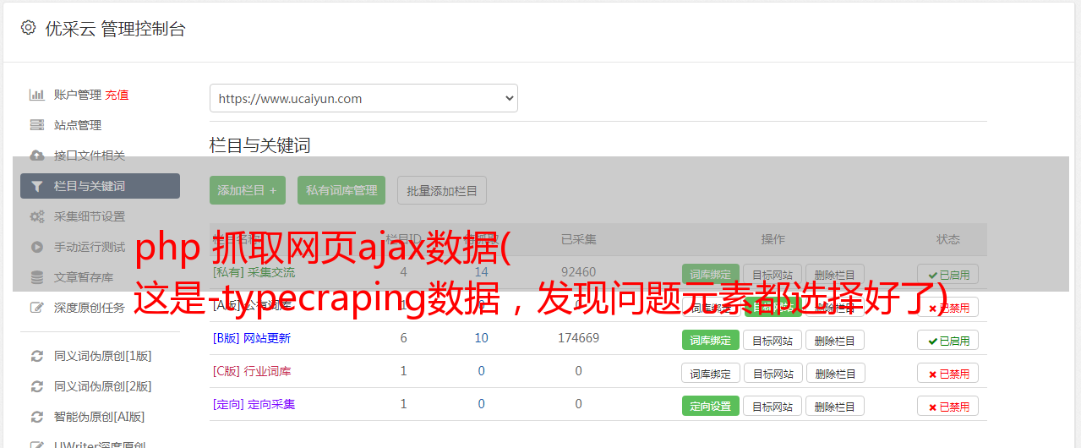The width and height of the screenshot is (1081, 448).
Task: Click keyword count 14 in 采集交流 row
Action: click(x=481, y=272)
